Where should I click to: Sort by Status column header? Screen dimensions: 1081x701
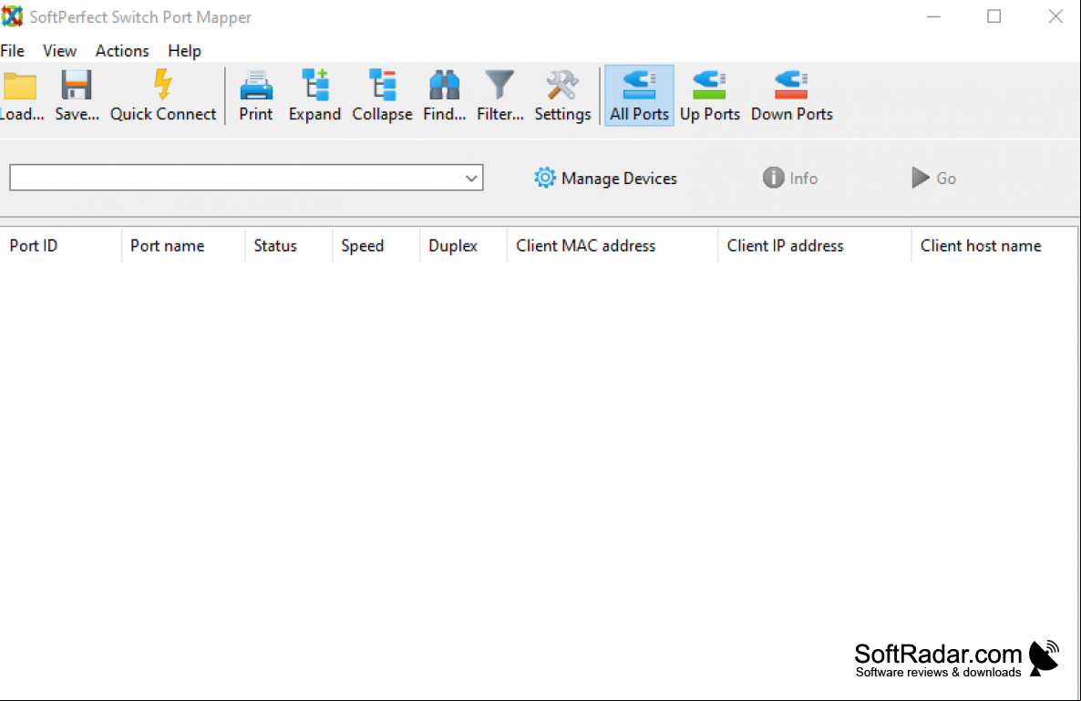pos(288,245)
